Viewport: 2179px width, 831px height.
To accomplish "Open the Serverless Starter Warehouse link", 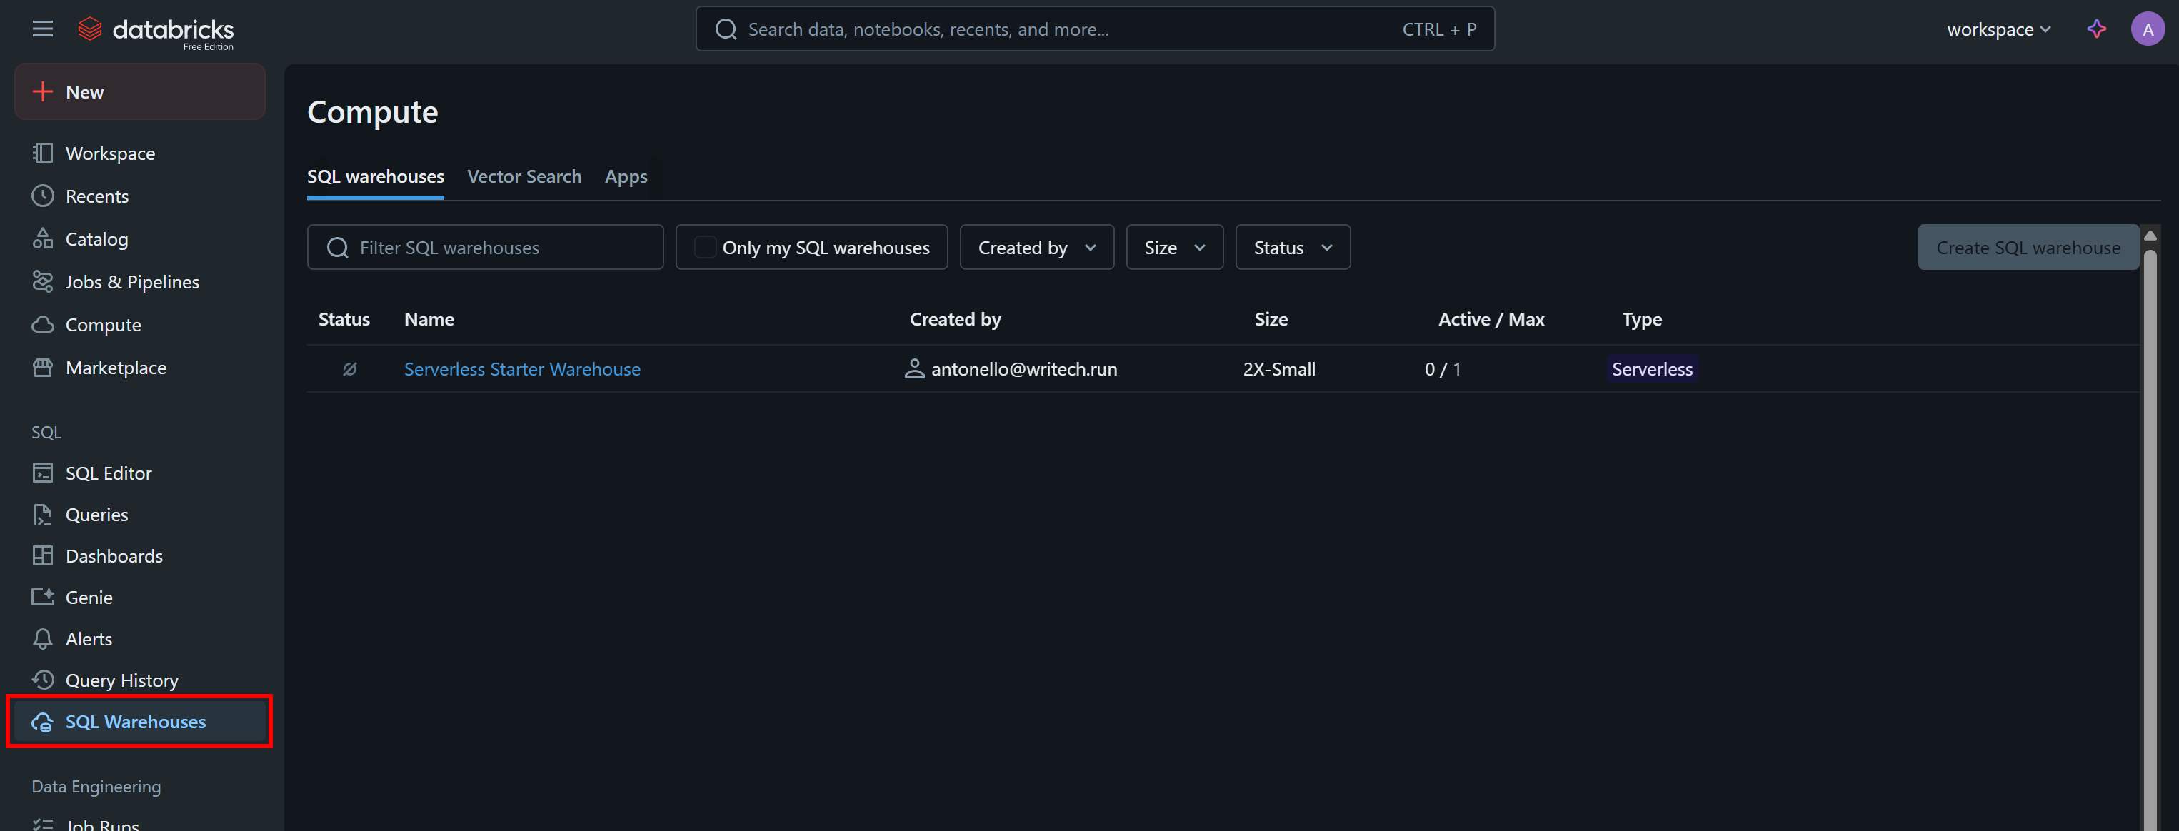I will tap(521, 368).
